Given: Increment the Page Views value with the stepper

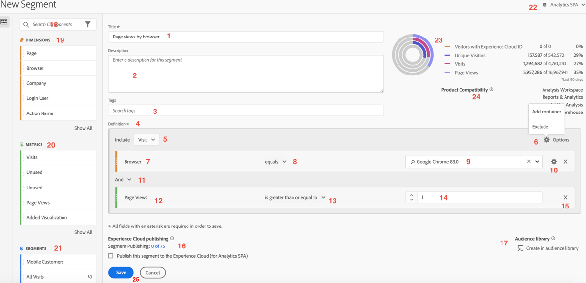Looking at the screenshot, I should [x=411, y=195].
